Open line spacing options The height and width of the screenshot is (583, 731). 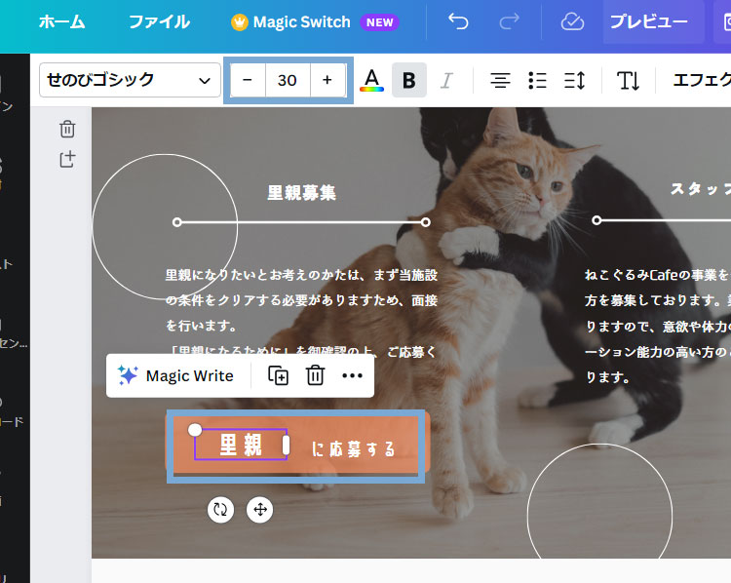click(x=574, y=80)
